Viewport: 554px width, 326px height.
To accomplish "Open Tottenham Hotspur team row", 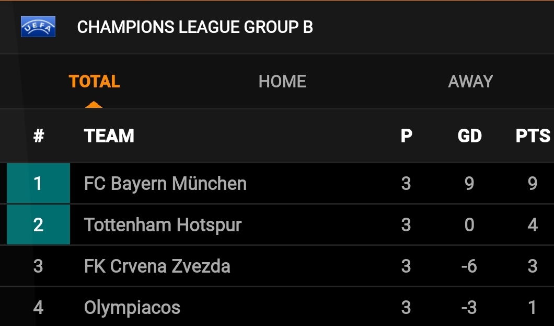I will 277,224.
